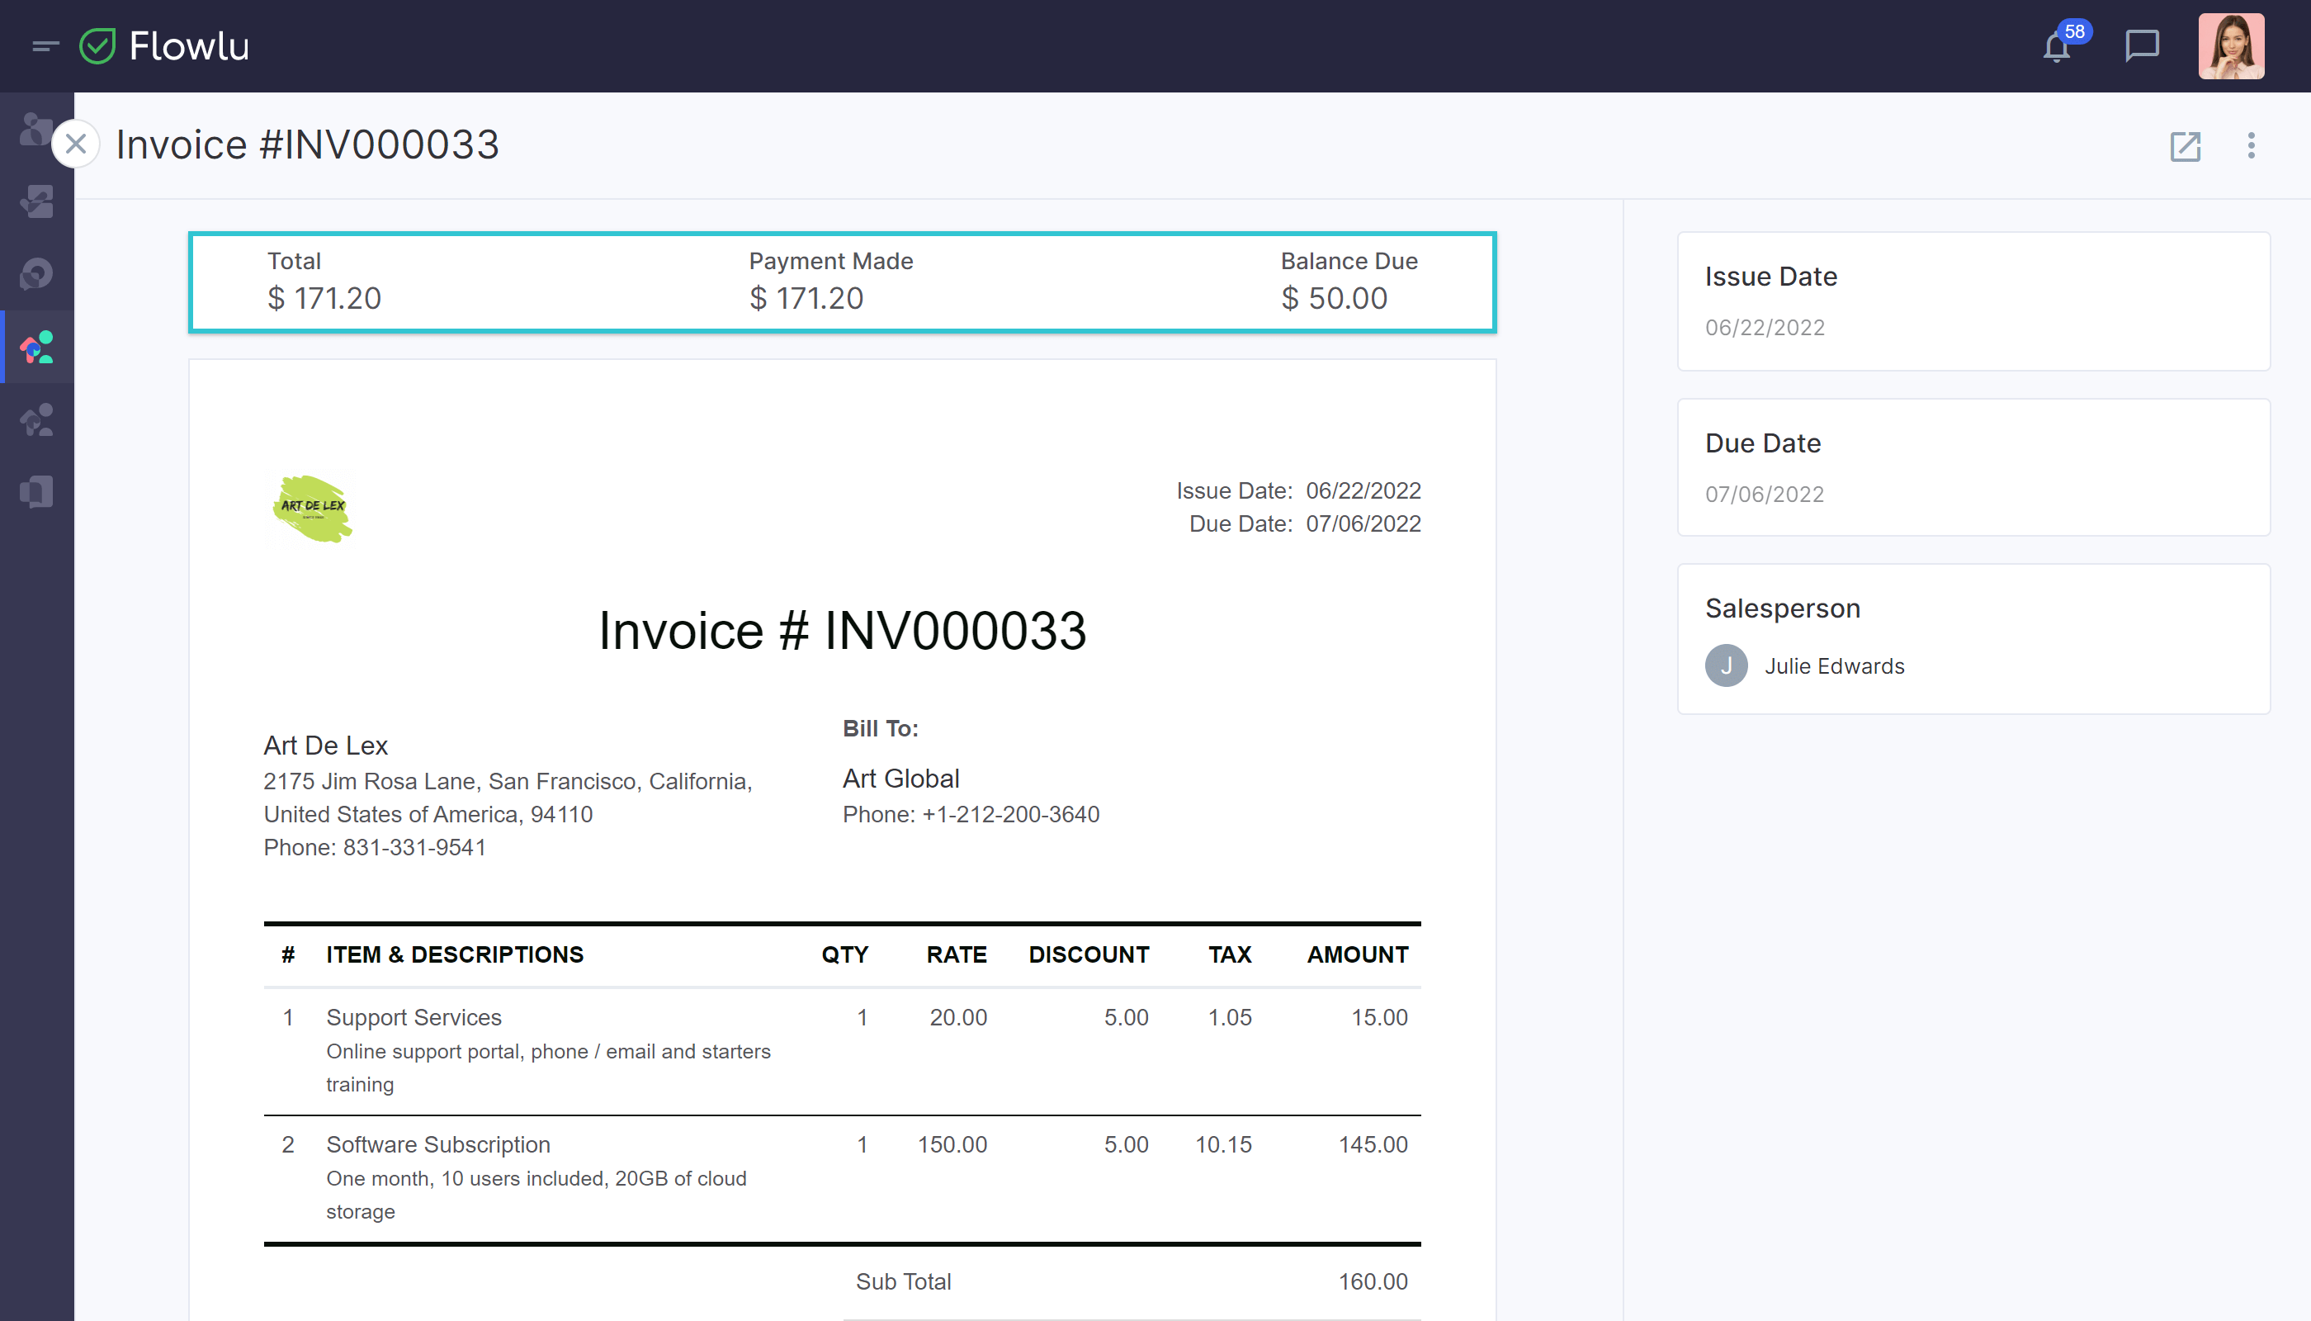Select the active colored sidebar module icon
This screenshot has width=2311, height=1321.
pos(37,348)
